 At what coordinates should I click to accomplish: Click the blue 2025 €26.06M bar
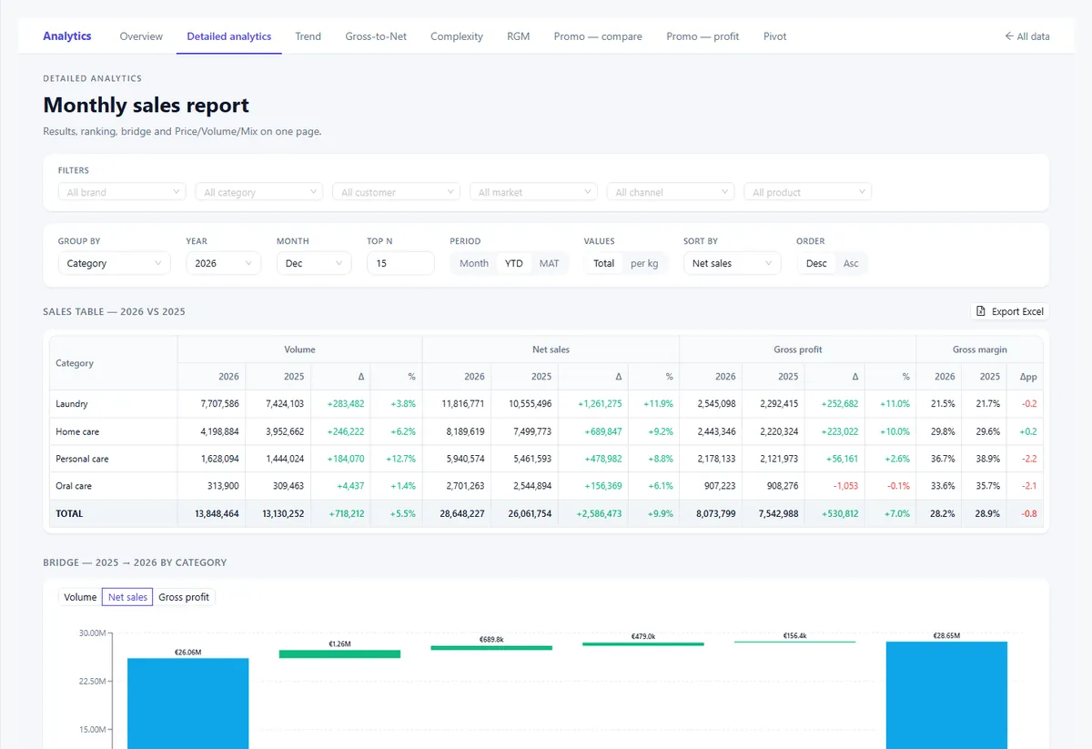coord(187,703)
